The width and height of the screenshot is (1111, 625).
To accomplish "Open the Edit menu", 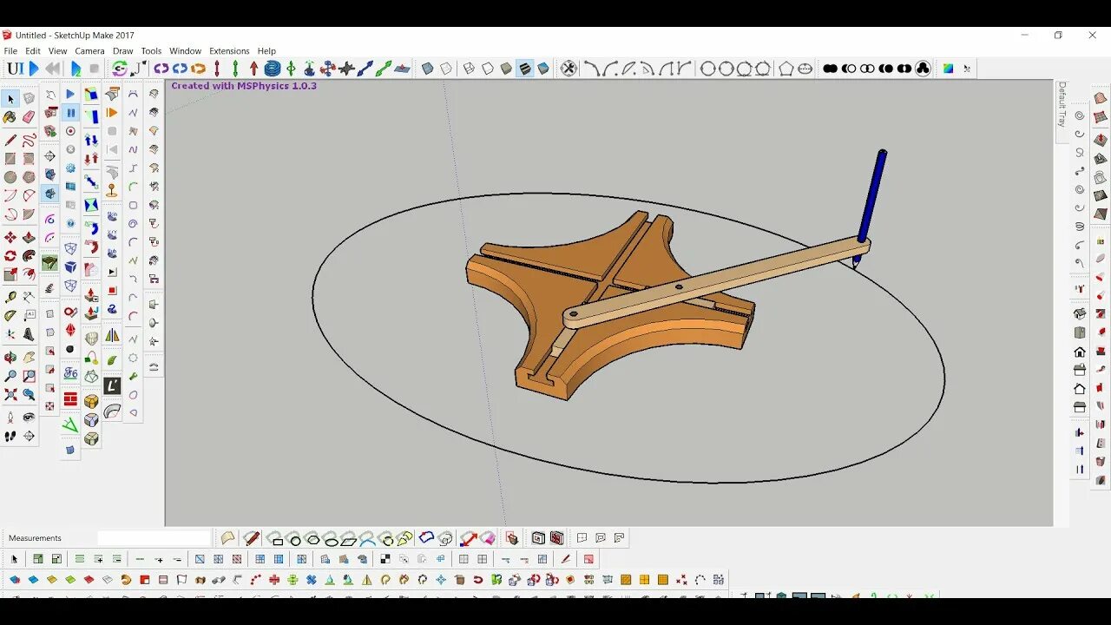I will [x=33, y=51].
